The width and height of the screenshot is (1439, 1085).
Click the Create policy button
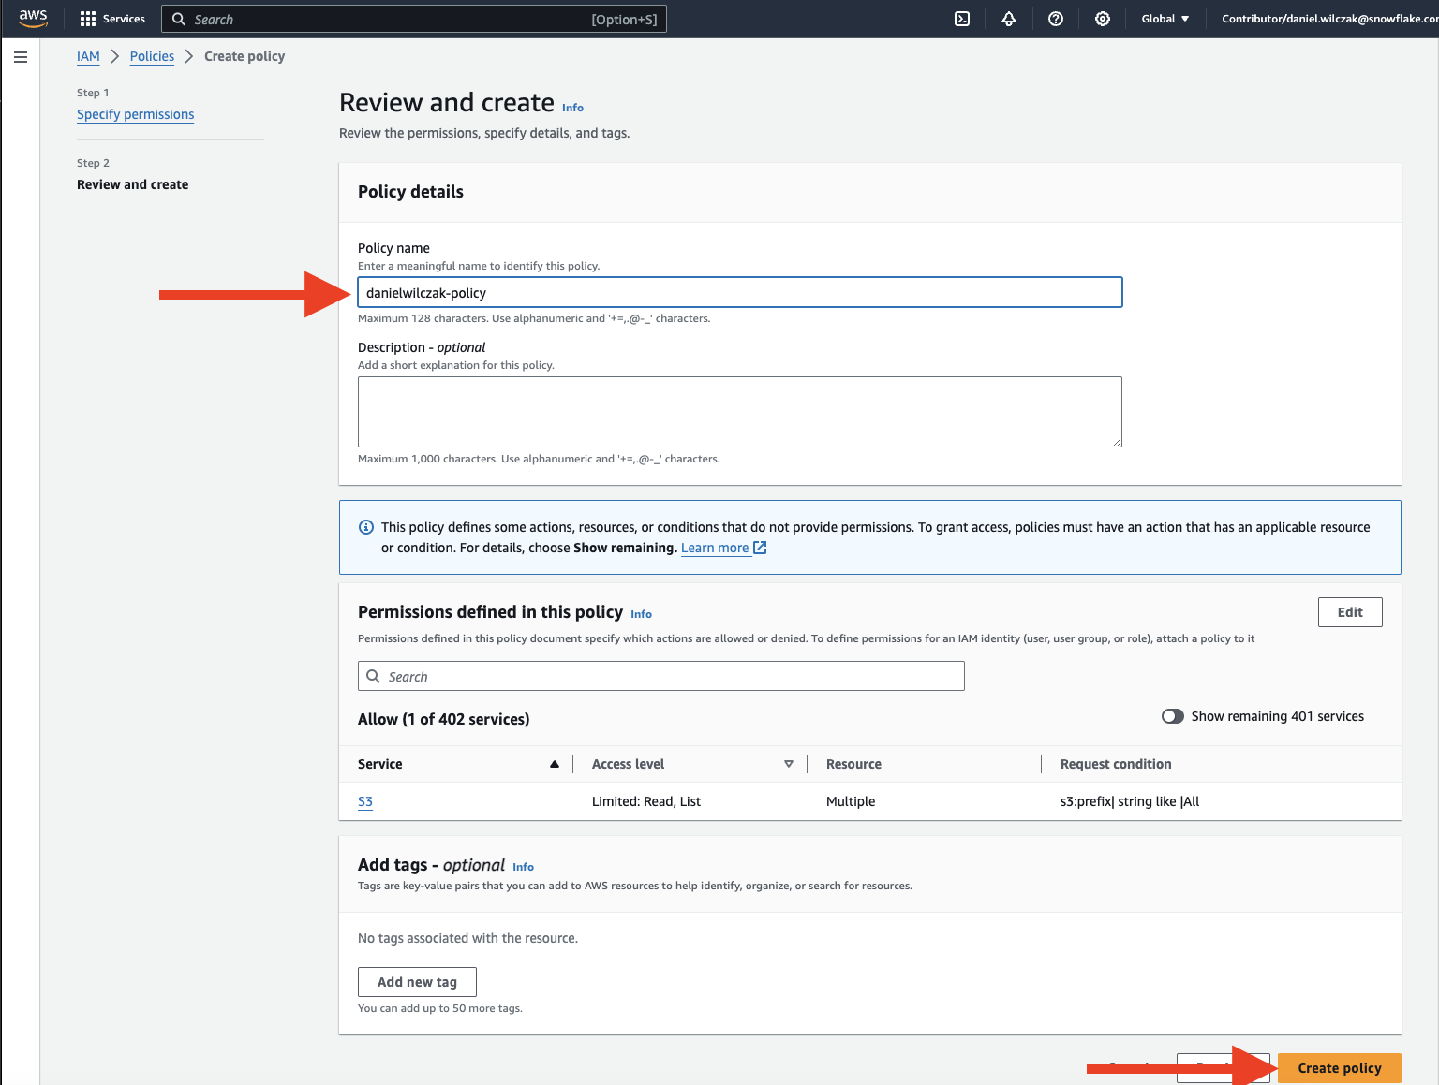1339,1068
